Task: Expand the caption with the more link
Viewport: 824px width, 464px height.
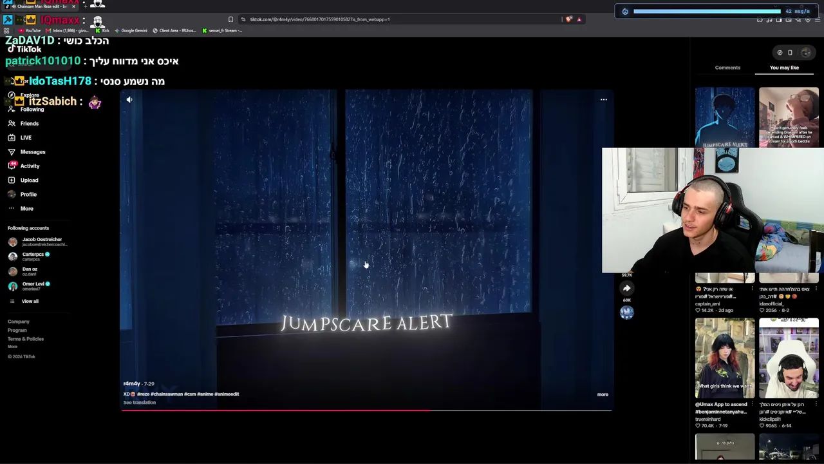Action: pyautogui.click(x=603, y=394)
